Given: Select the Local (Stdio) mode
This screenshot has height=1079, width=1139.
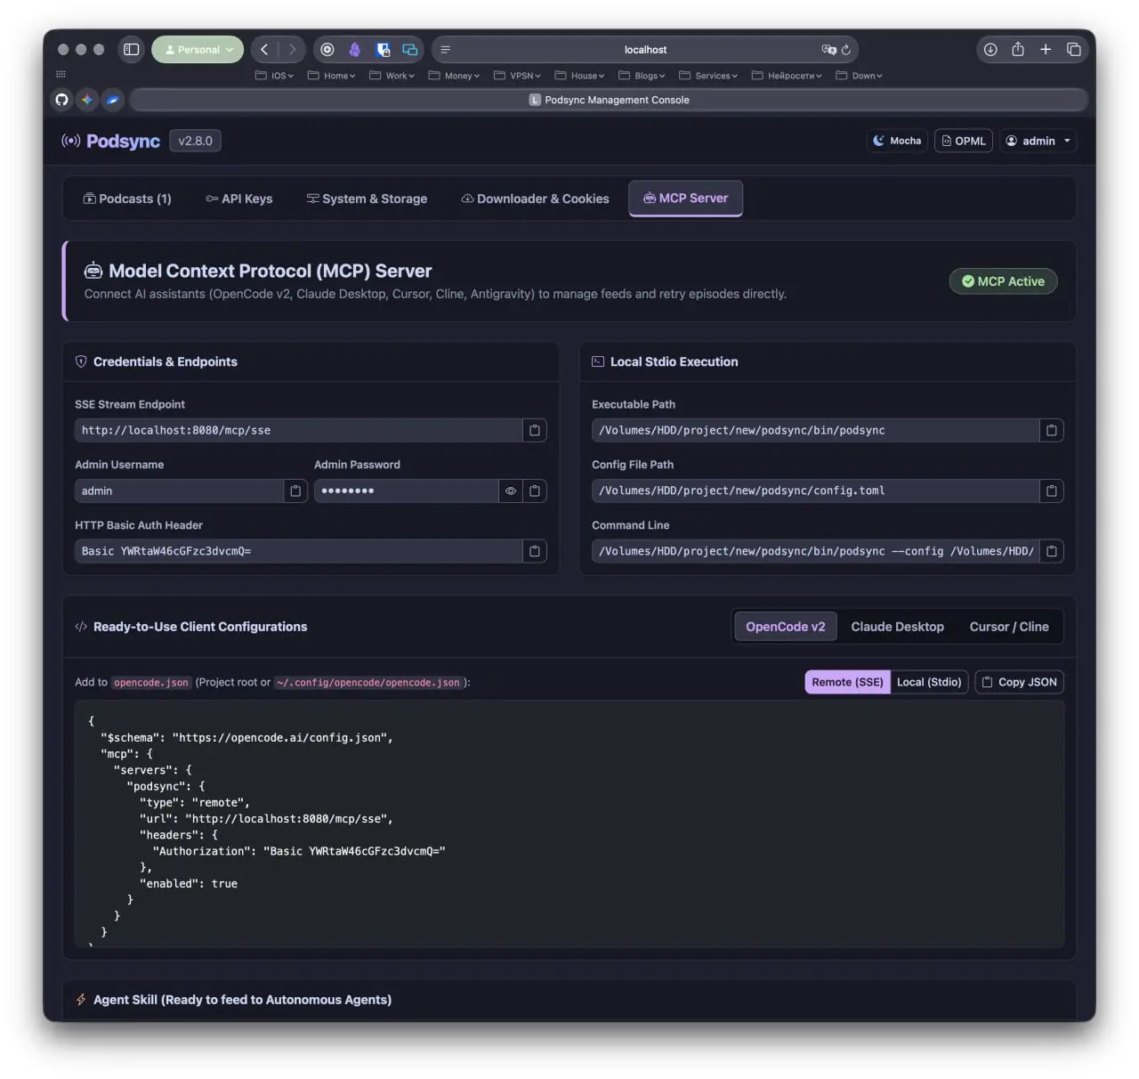Looking at the screenshot, I should (929, 682).
